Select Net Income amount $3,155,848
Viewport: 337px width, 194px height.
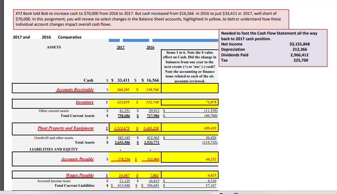300,44
